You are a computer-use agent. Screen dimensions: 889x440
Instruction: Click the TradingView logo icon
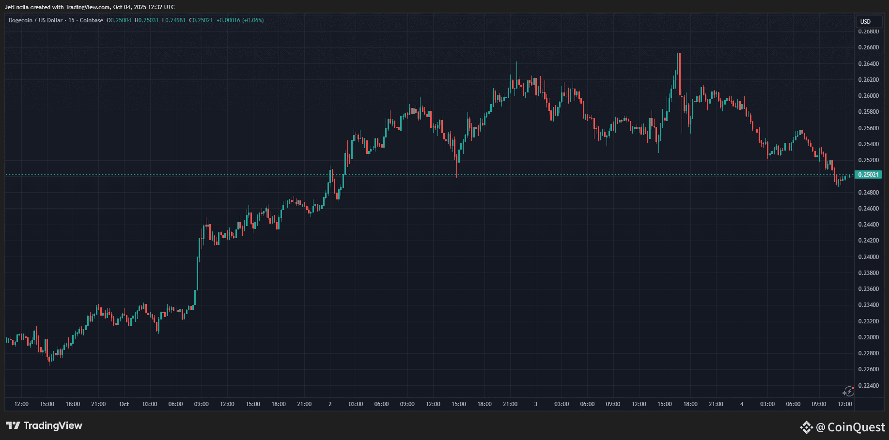[13, 425]
